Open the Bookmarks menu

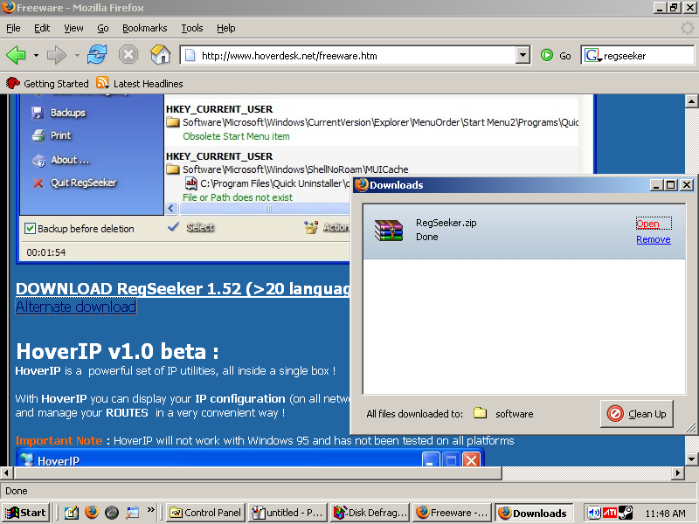pyautogui.click(x=144, y=28)
